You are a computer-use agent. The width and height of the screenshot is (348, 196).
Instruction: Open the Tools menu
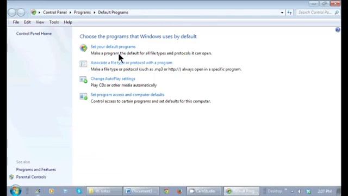tap(54, 22)
